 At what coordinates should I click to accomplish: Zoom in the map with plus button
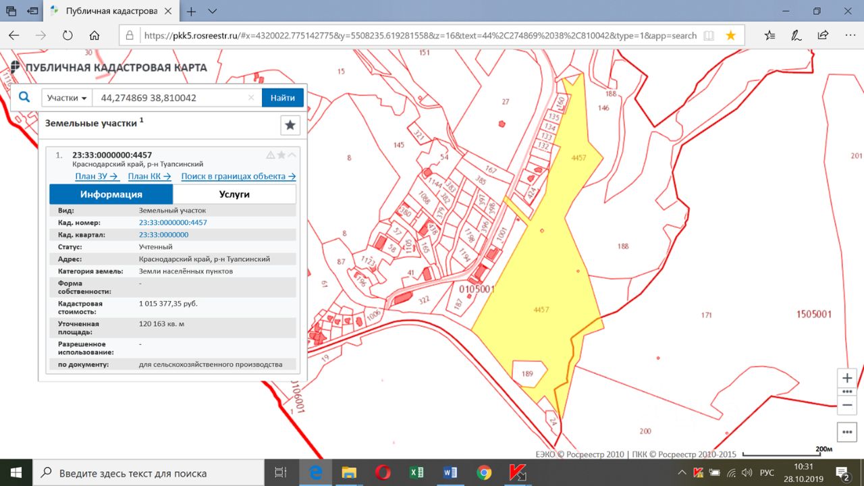tap(848, 378)
